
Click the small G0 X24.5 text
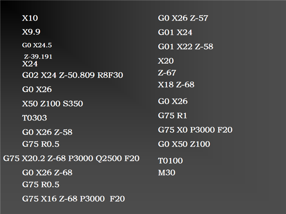(x=37, y=46)
